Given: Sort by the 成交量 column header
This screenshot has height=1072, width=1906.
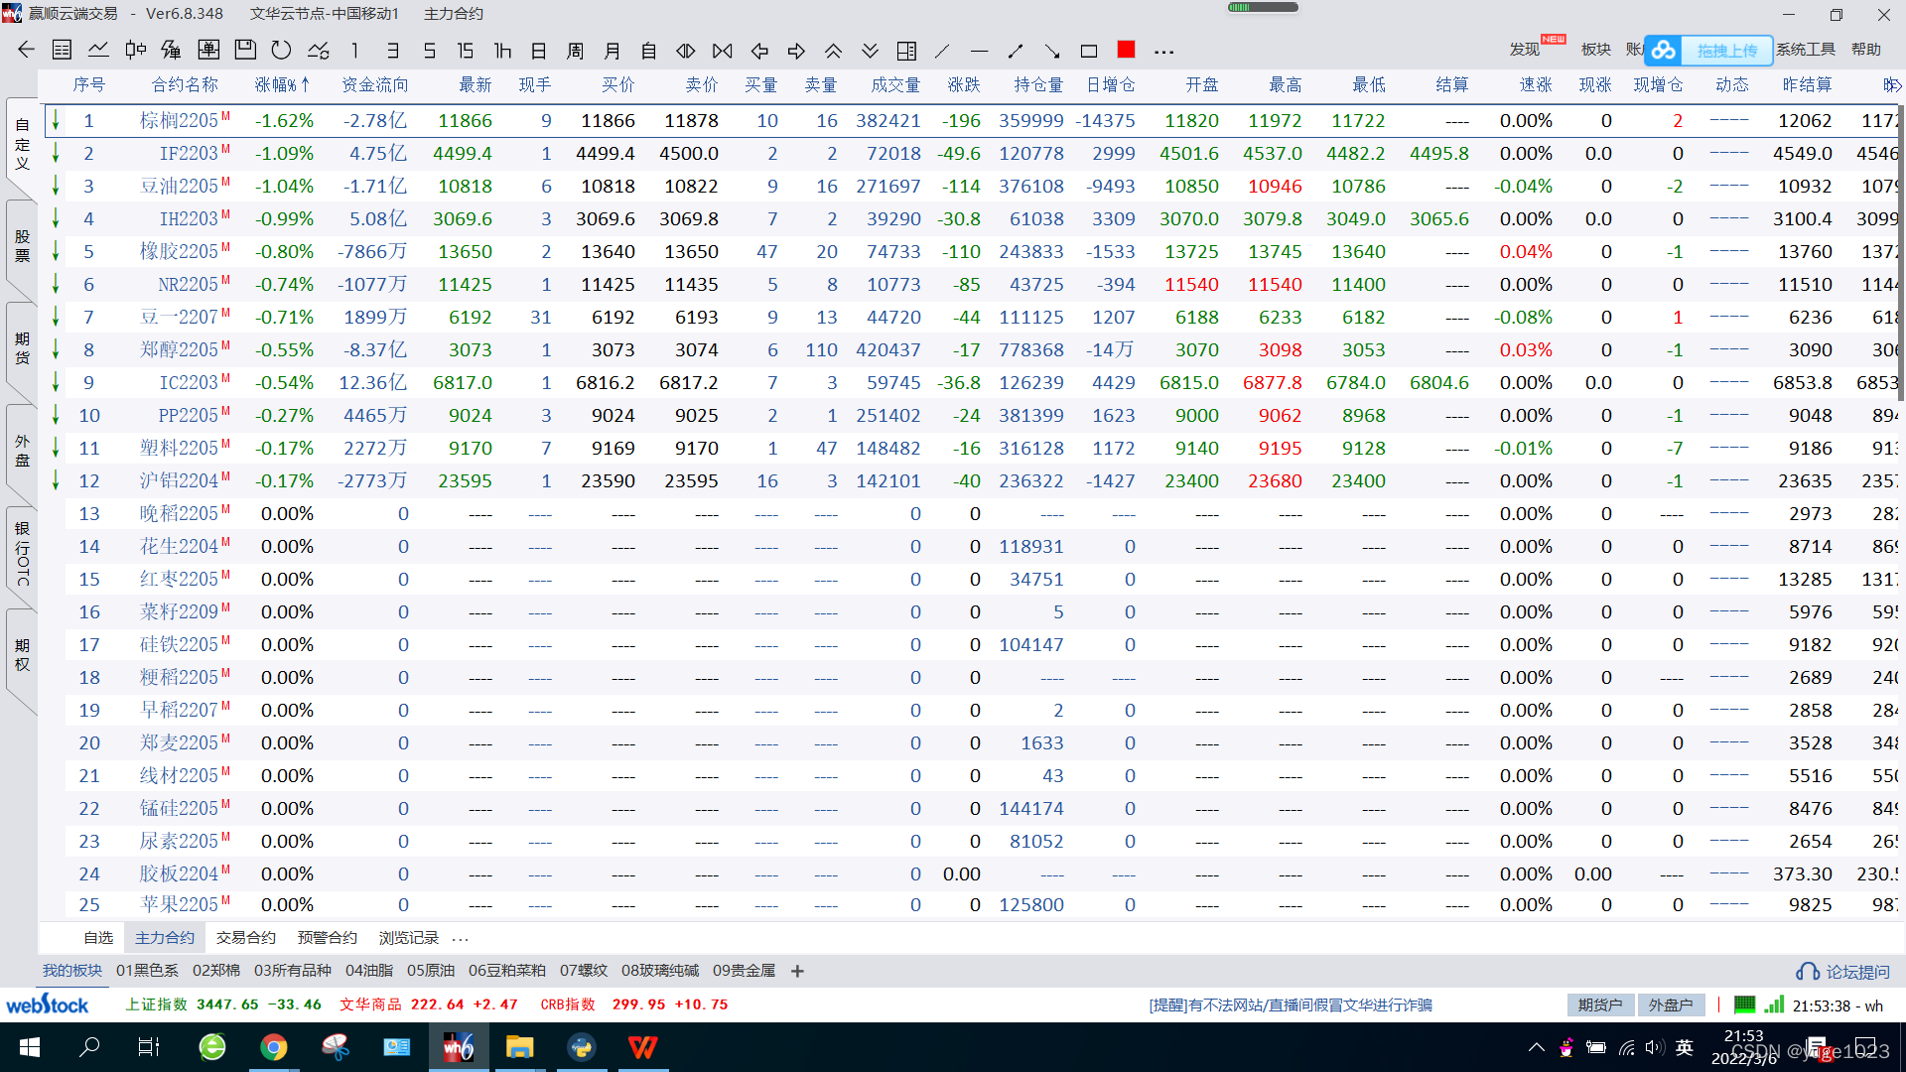Looking at the screenshot, I should 895,85.
